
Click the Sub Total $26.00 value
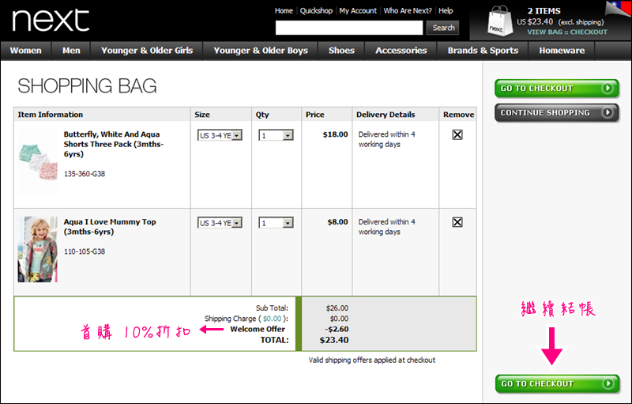click(337, 308)
